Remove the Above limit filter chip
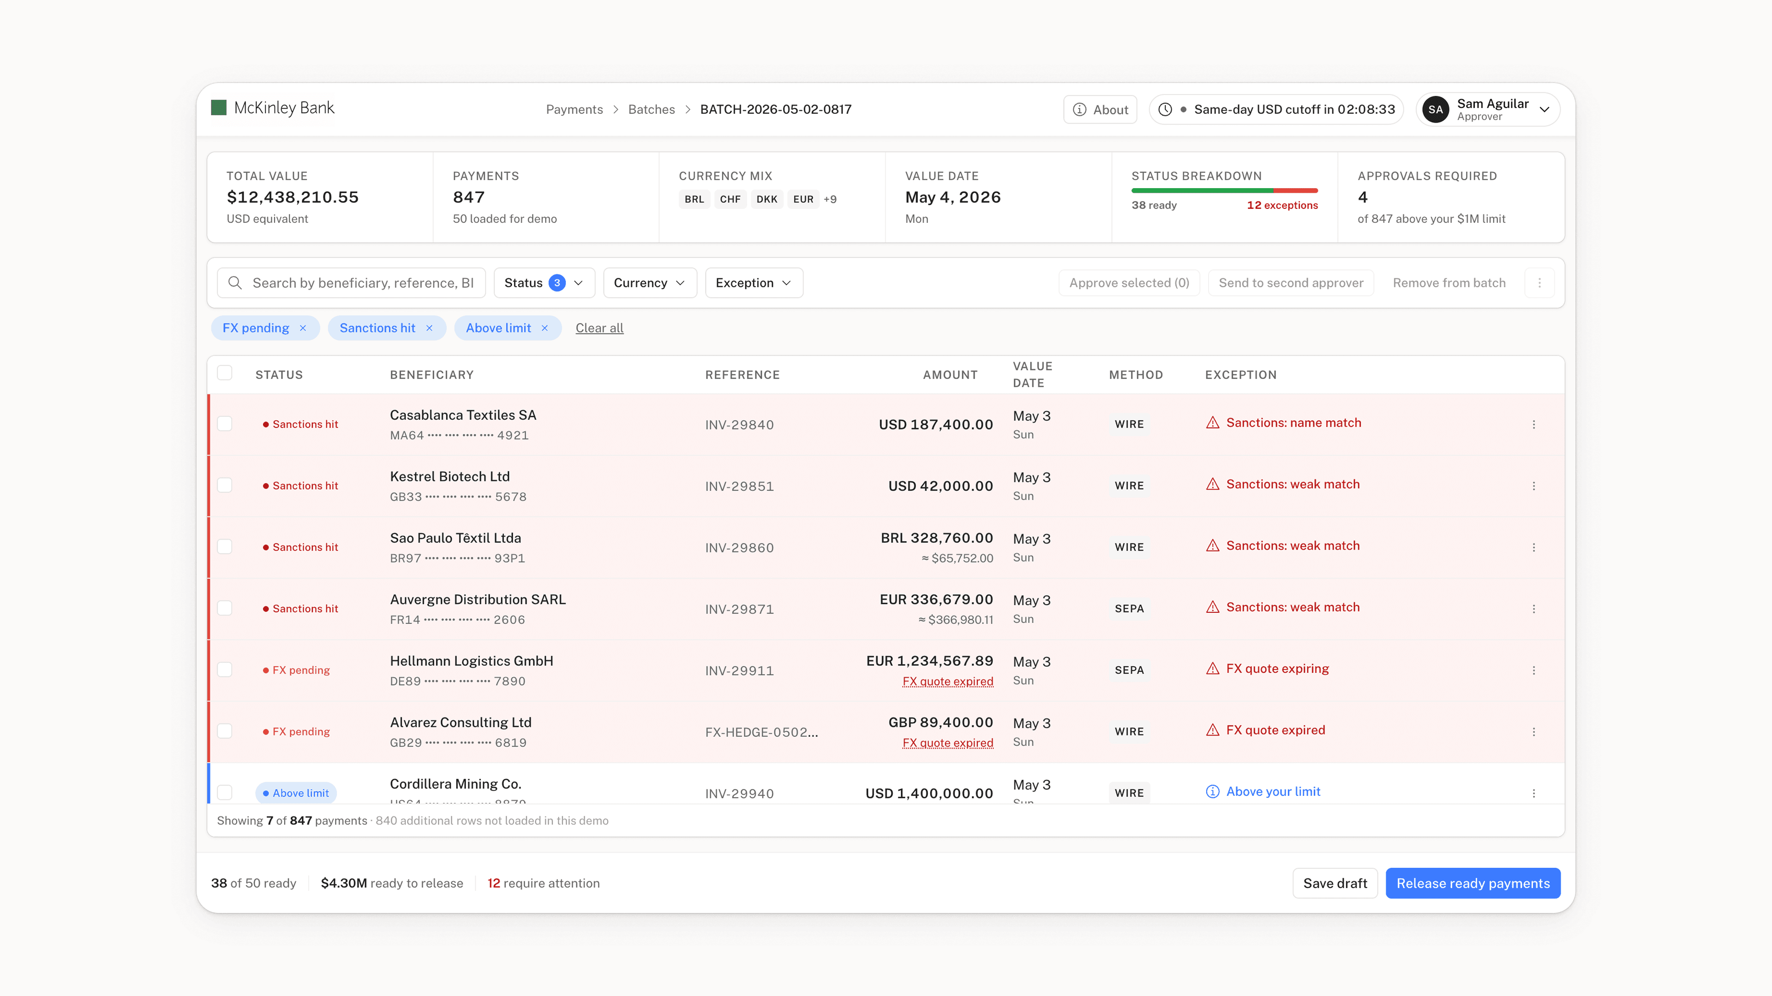 tap(545, 328)
